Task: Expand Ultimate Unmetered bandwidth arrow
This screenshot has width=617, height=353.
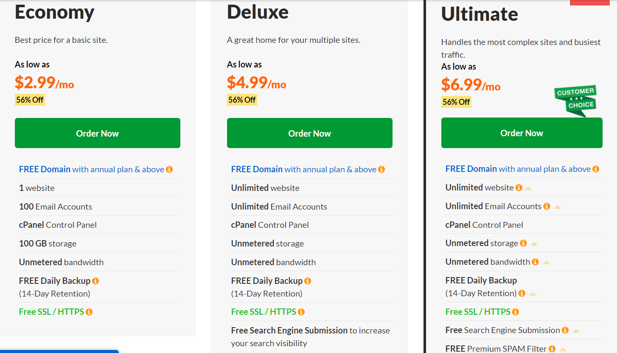Action: 546,263
